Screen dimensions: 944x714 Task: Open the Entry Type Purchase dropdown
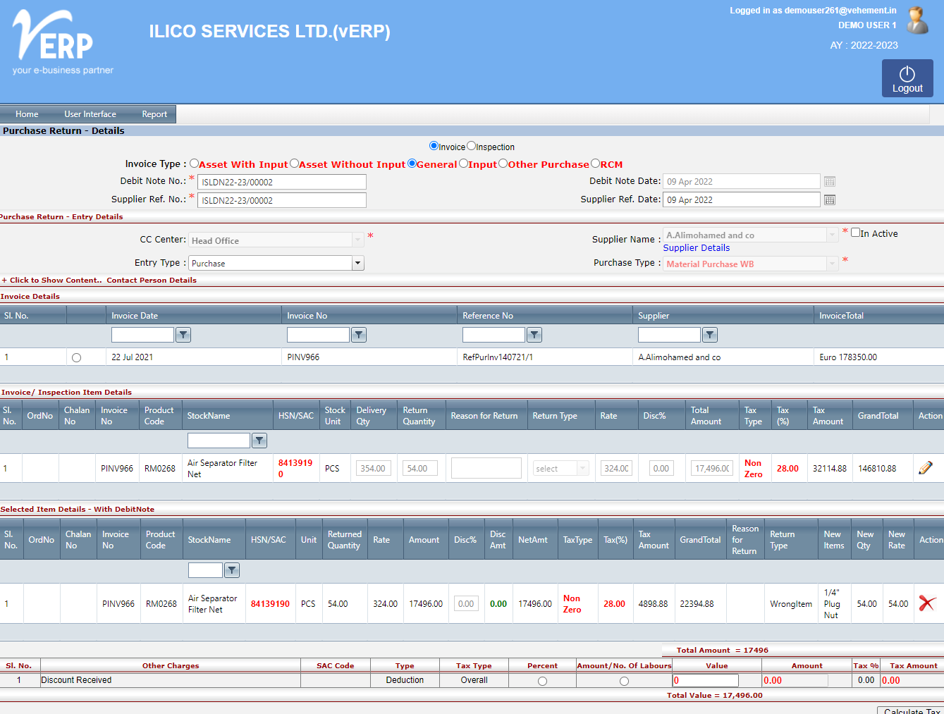357,263
